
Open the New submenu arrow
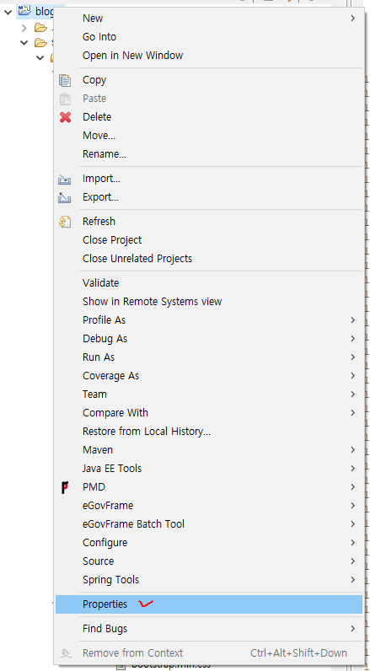(353, 19)
